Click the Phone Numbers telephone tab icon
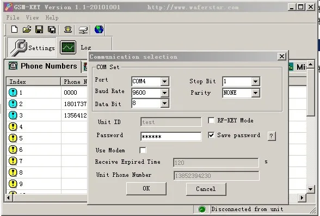 [x=13, y=66]
